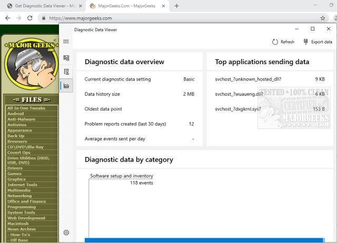This screenshot has height=243, width=337.
Task: Click the Refresh button
Action: [283, 42]
